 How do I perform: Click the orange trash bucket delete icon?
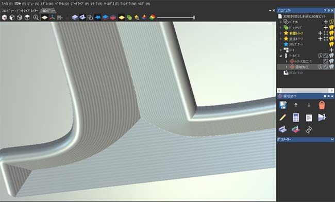(x=322, y=105)
